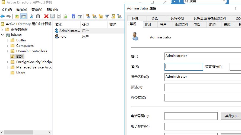Open the search box dropdown arrow
Viewport: 241px width, 135px height.
click(x=224, y=1)
